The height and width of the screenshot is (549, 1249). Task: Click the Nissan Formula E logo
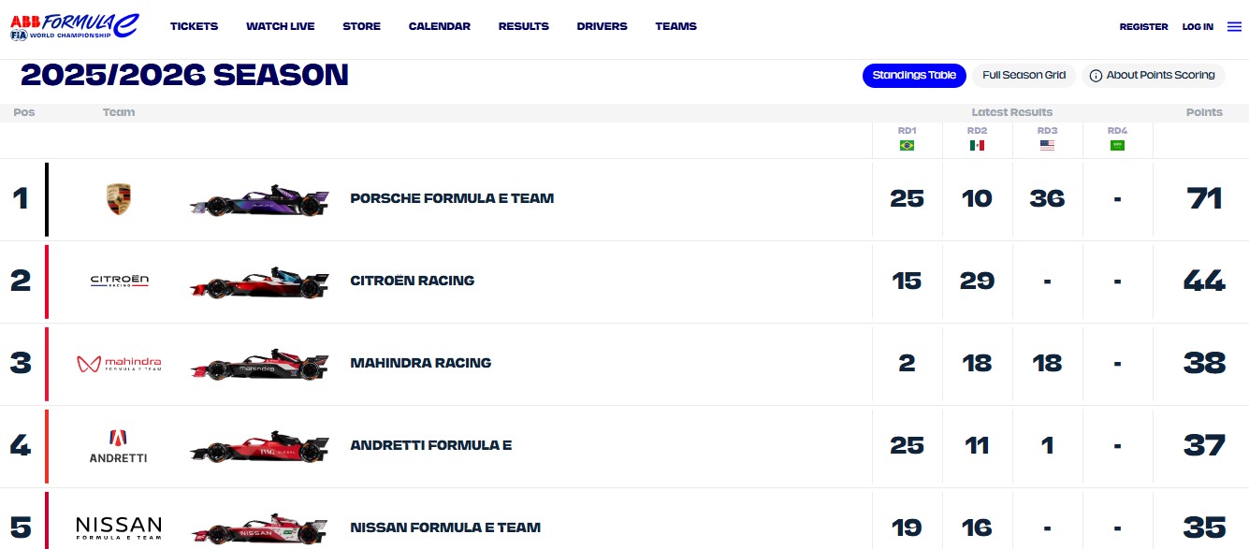(x=119, y=527)
